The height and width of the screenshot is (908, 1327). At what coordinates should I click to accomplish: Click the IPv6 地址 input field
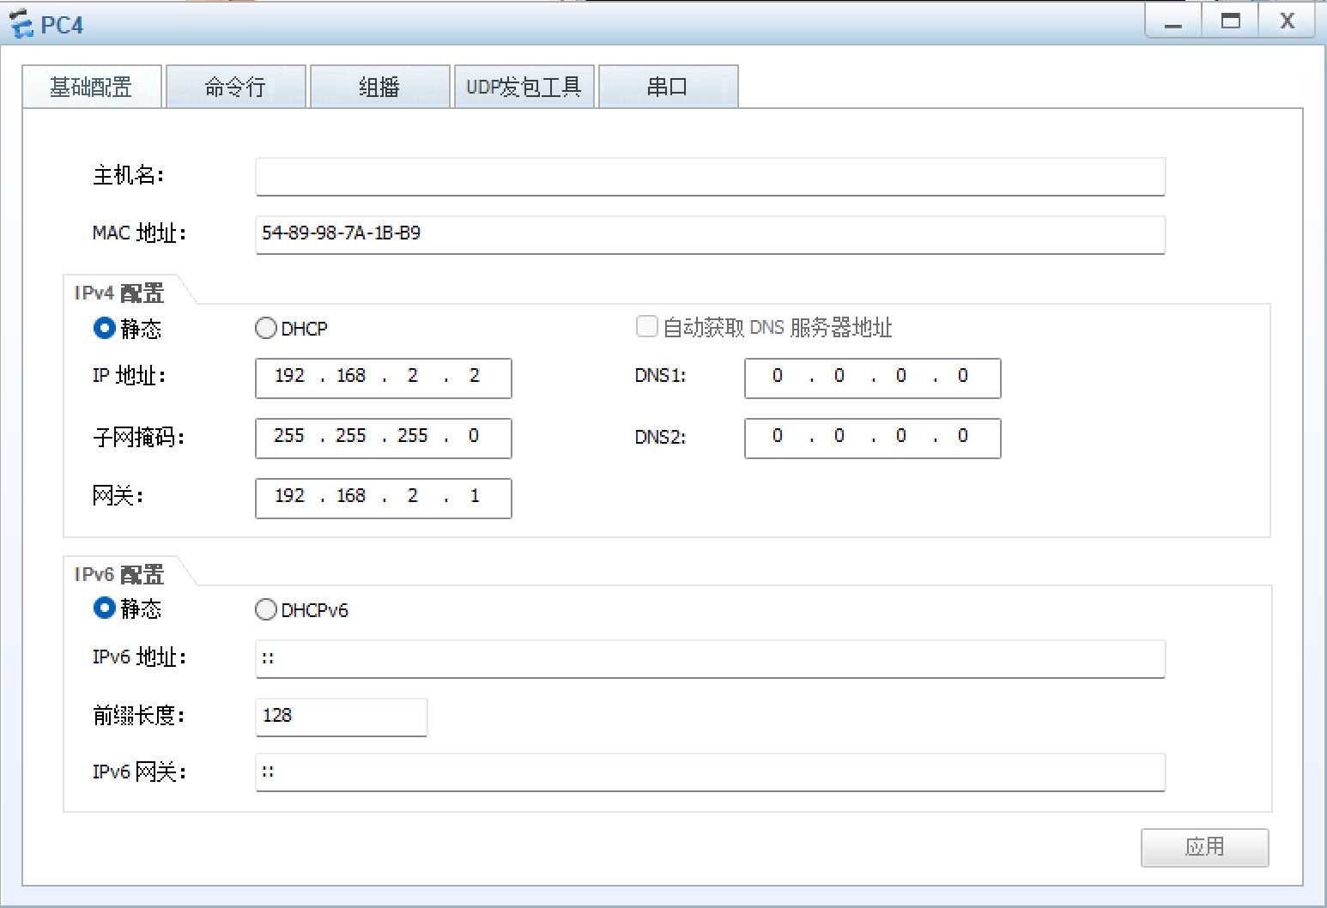[709, 658]
